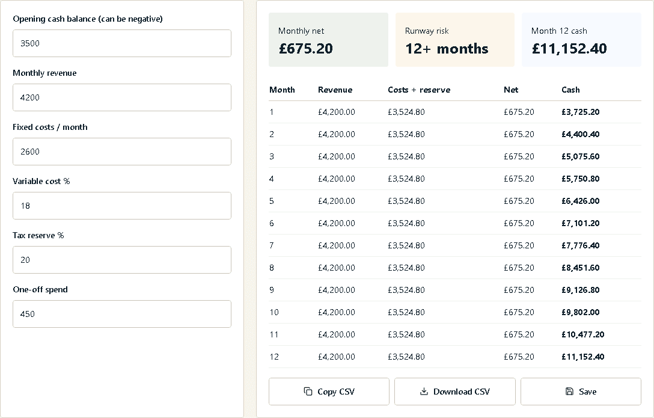Select cash value £7,101.20 in month 6
Image resolution: width=654 pixels, height=418 pixels.
point(580,223)
